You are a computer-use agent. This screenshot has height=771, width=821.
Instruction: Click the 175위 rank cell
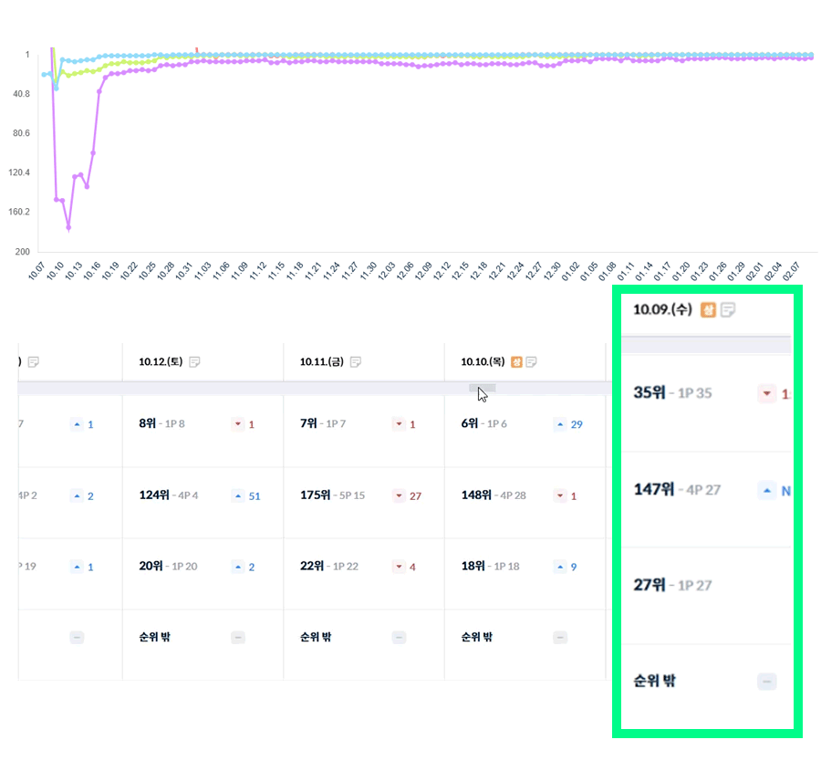click(x=316, y=495)
